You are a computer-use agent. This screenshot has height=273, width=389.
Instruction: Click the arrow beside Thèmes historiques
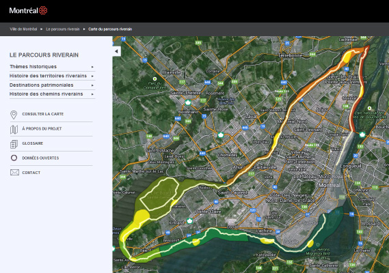click(x=92, y=67)
